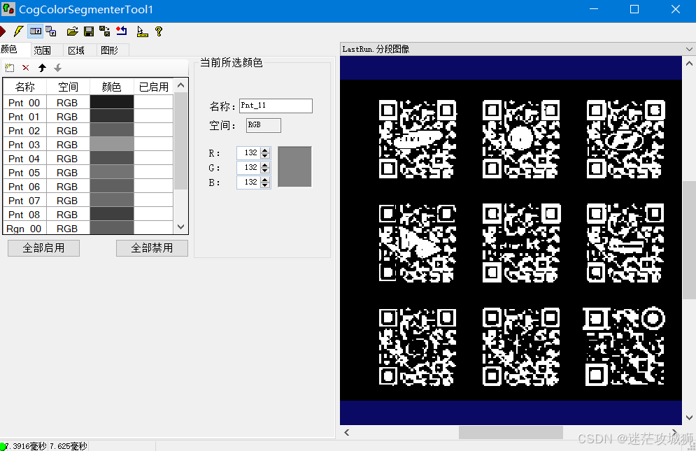Click the 名称 column header
This screenshot has height=451, width=696.
coord(25,87)
